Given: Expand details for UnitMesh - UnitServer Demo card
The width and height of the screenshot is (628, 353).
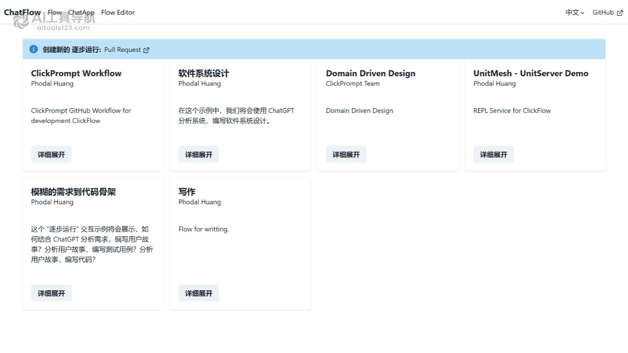Looking at the screenshot, I should (494, 154).
